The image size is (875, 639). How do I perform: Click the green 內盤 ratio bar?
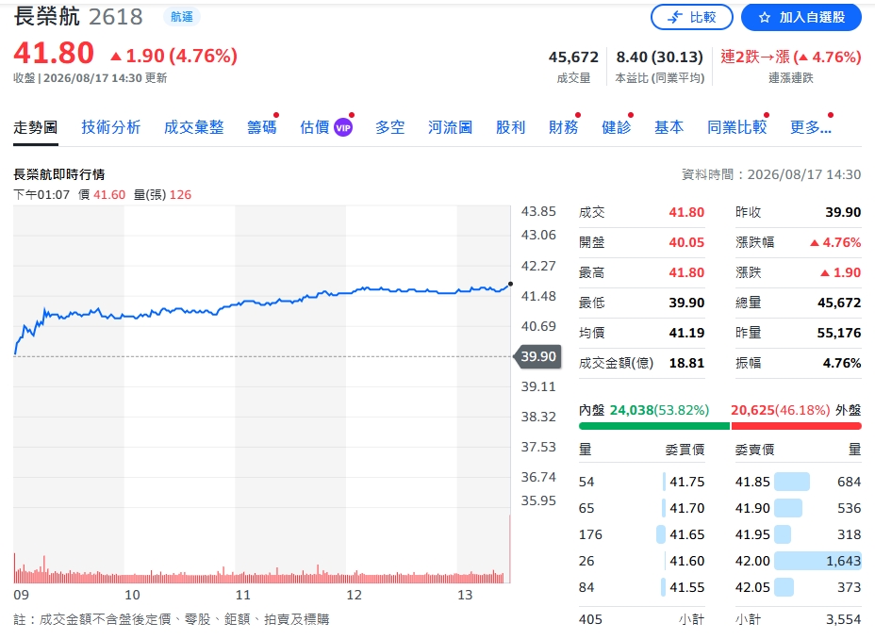pyautogui.click(x=654, y=426)
